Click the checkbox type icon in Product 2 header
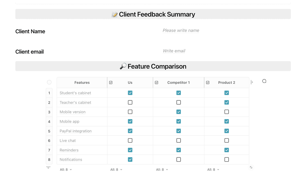The image size is (308, 180). tap(208, 83)
